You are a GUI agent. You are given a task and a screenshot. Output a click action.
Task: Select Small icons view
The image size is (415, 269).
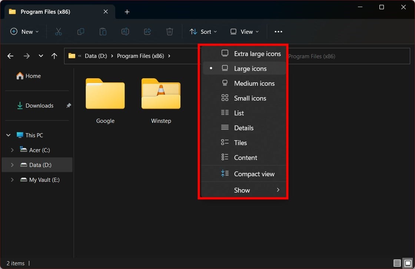[x=244, y=98]
